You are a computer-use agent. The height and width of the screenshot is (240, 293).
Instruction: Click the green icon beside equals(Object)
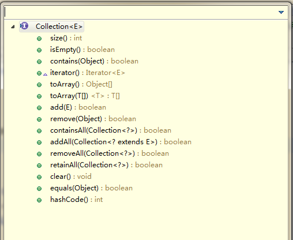[39, 189]
